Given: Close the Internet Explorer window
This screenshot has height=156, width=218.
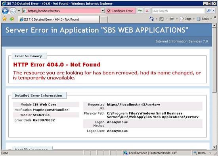Looking at the screenshot, I should coord(214,4).
